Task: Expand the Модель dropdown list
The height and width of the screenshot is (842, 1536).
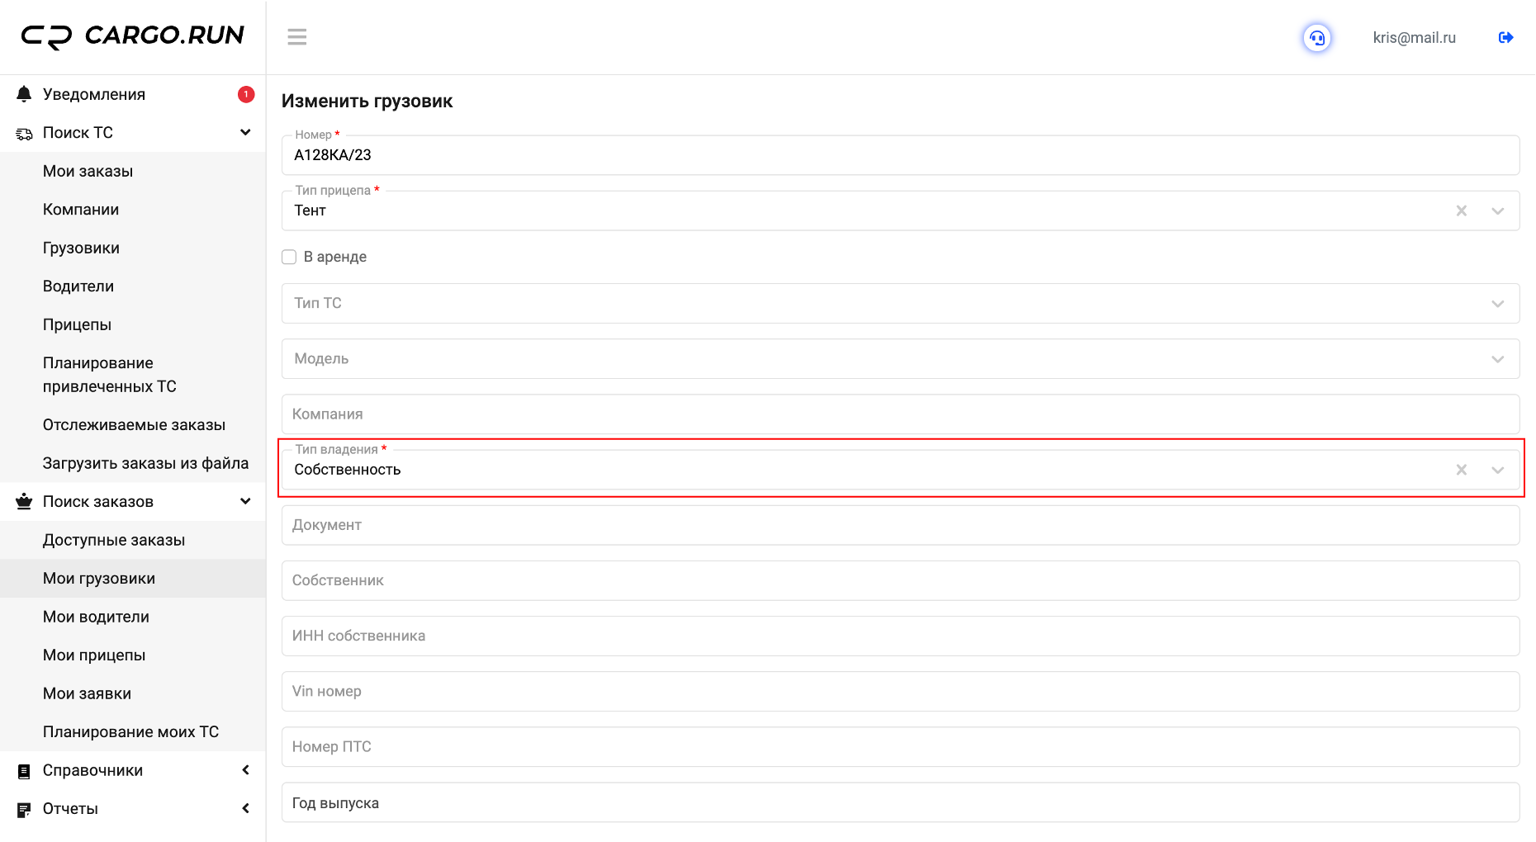Action: coord(1497,359)
